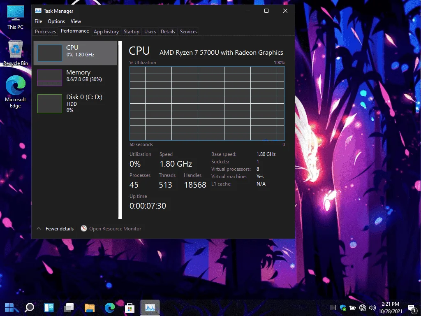
Task: Click the Processes value 45
Action: tap(134, 185)
